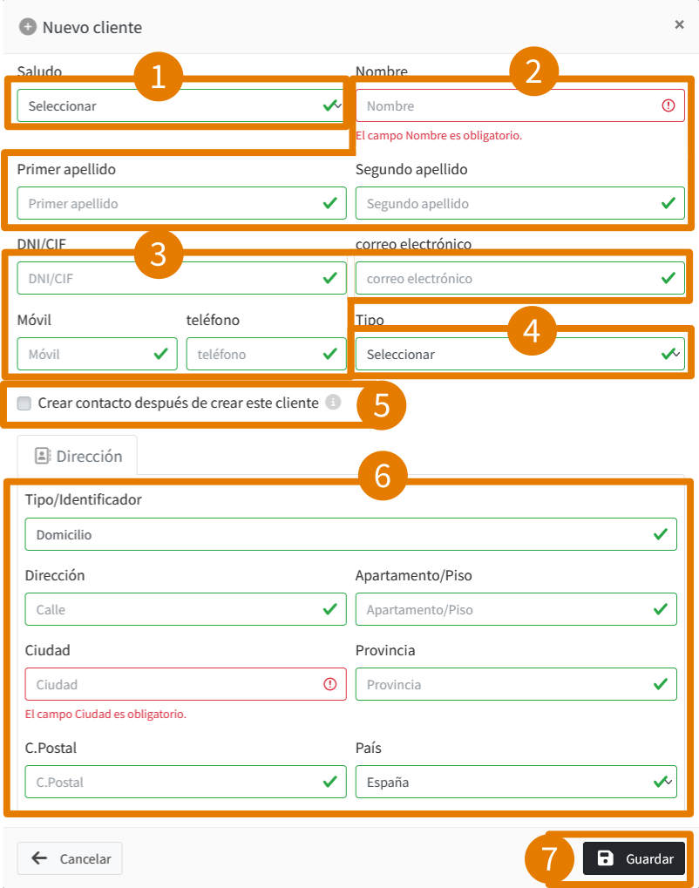Expand the País dropdown showing España

516,782
